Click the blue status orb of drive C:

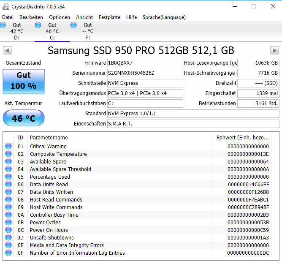point(38,25)
